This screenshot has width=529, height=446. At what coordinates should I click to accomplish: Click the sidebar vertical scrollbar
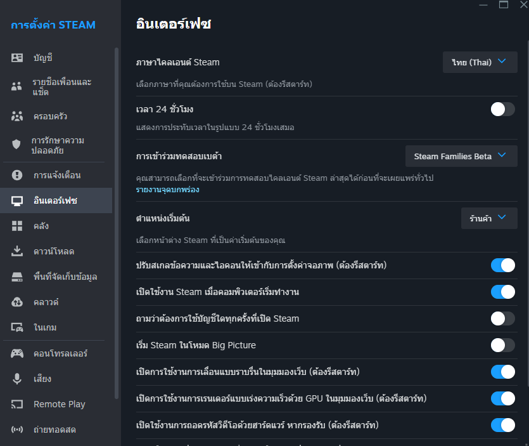117,223
